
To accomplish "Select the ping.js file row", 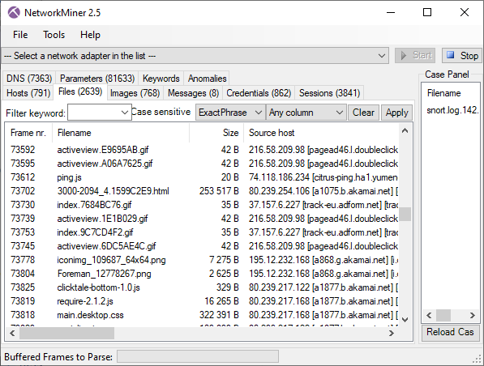I will pyautogui.click(x=202, y=177).
